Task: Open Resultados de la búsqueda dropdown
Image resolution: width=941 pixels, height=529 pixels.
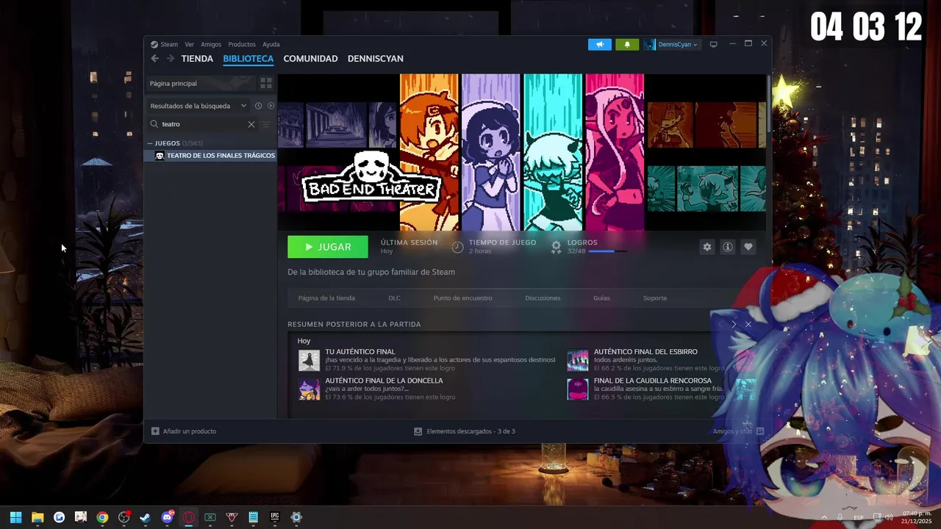Action: point(198,106)
